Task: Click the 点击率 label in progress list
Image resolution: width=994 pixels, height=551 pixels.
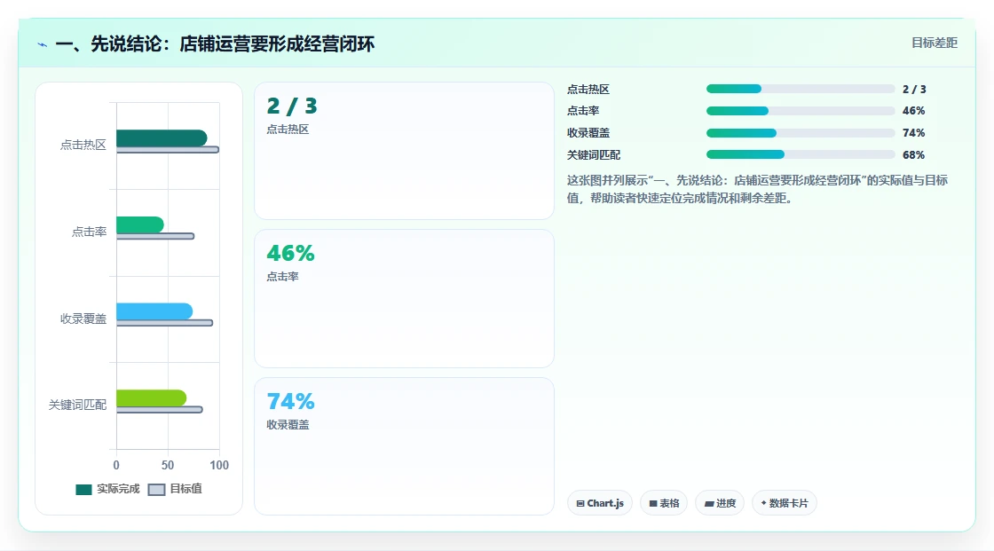Action: pyautogui.click(x=583, y=110)
